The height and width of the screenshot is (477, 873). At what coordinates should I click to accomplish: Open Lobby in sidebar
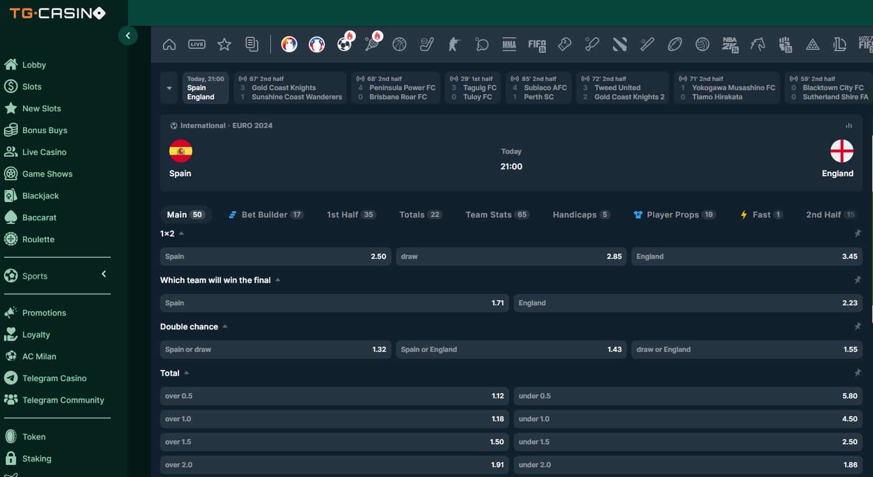[x=25, y=65]
